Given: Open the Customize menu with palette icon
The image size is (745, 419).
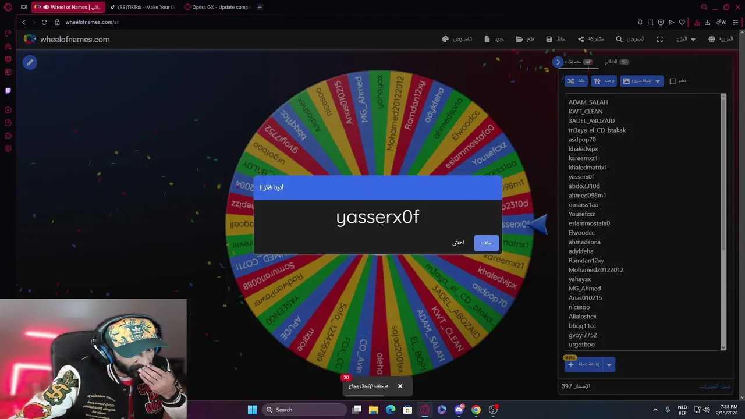Looking at the screenshot, I should [x=457, y=39].
